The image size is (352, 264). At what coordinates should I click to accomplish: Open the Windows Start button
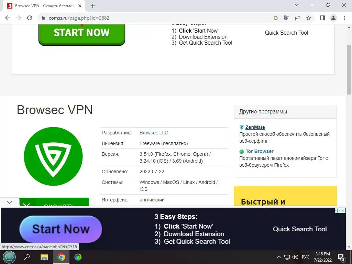9,257
